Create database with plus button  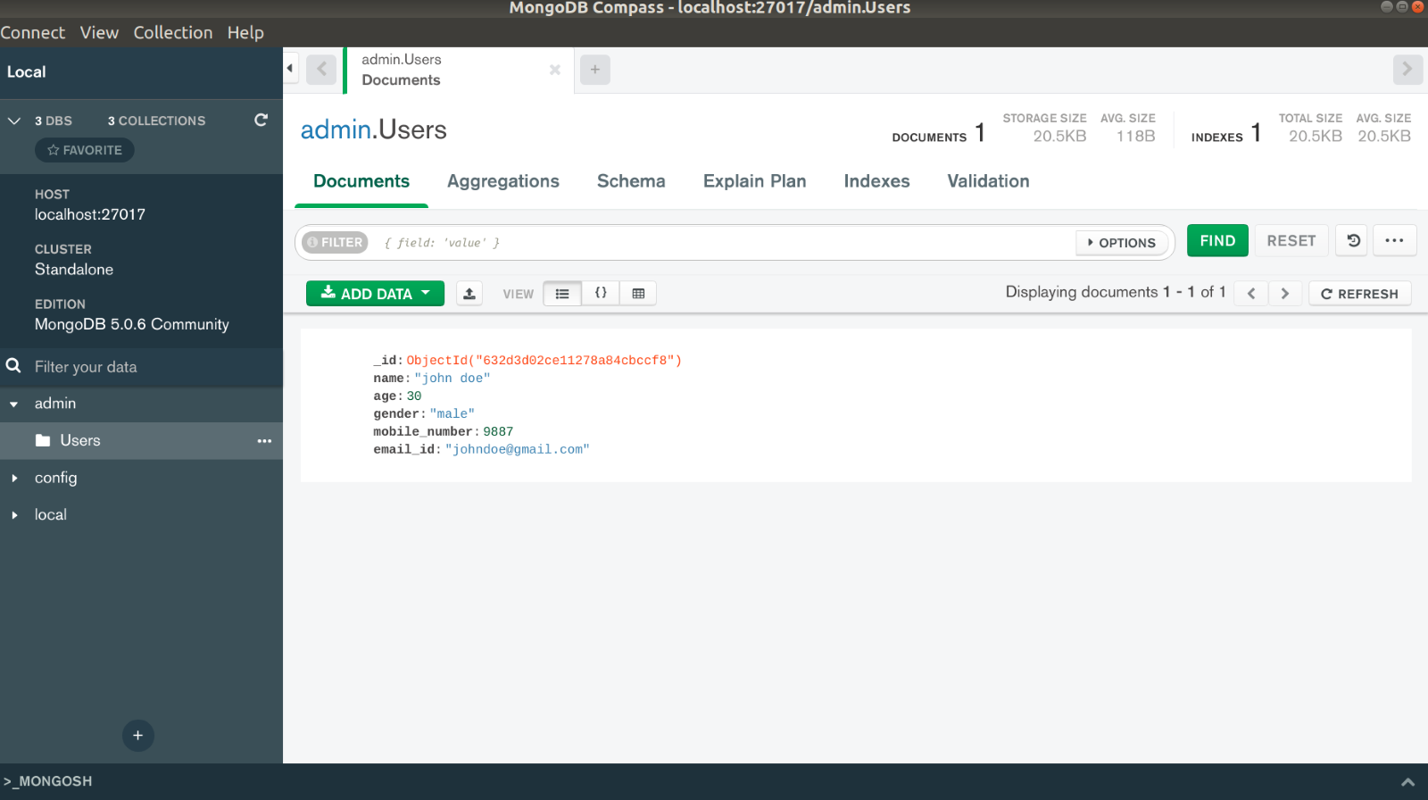[x=137, y=736]
